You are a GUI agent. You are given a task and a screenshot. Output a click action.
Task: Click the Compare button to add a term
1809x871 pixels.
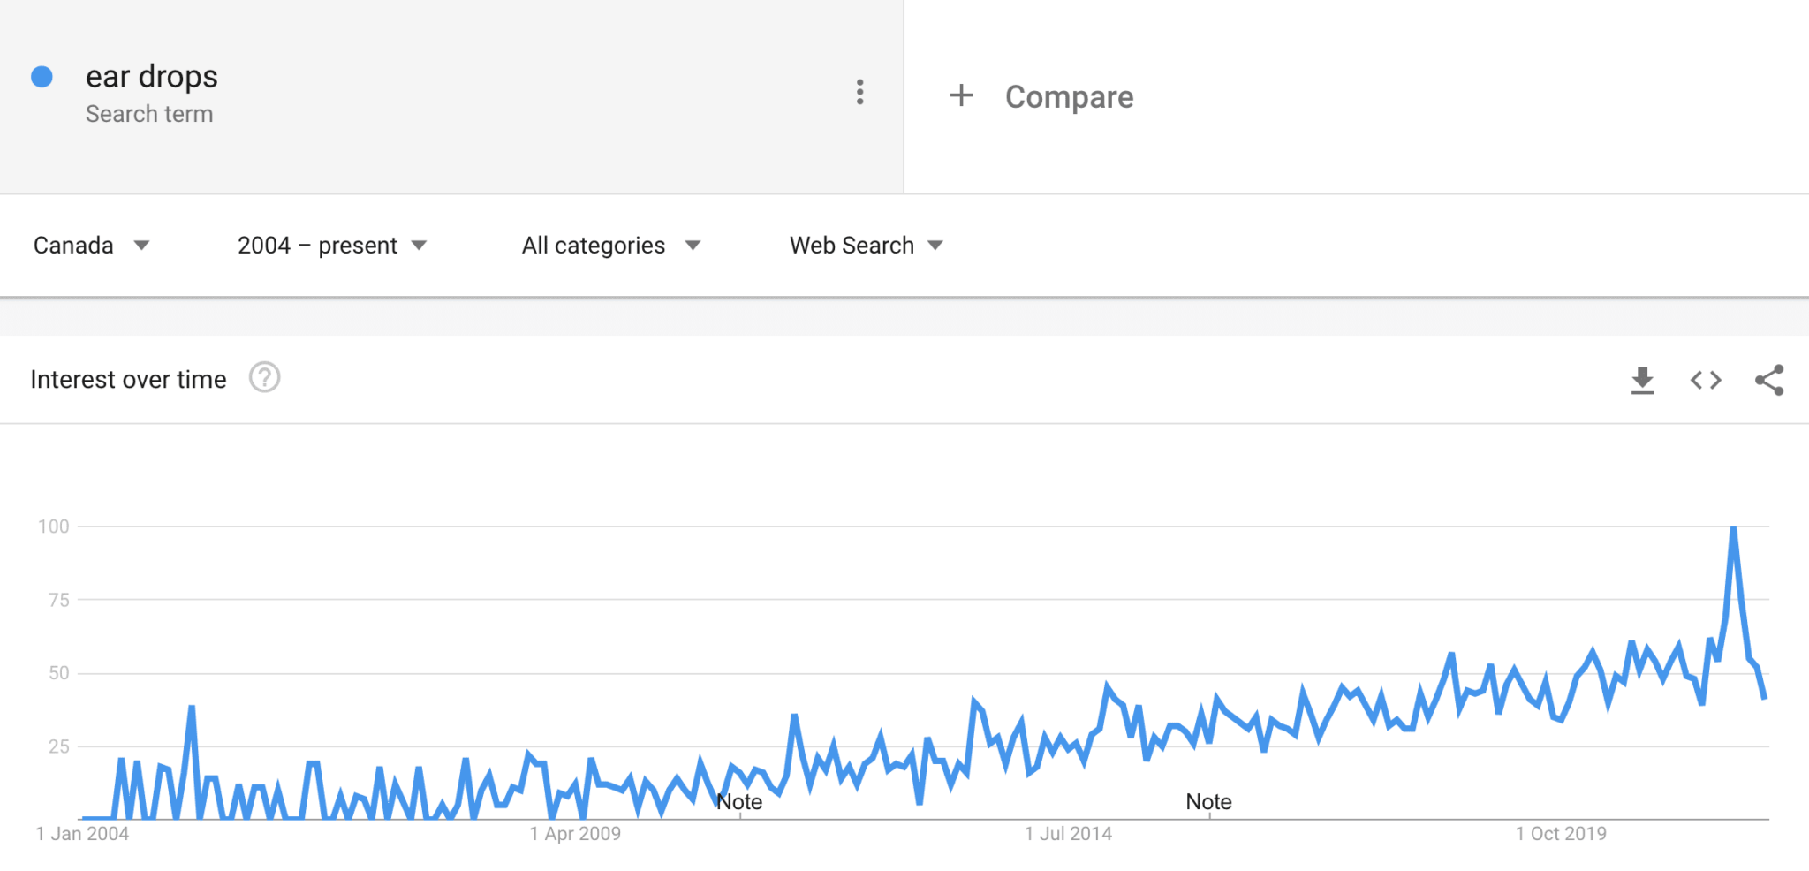pos(1069,97)
